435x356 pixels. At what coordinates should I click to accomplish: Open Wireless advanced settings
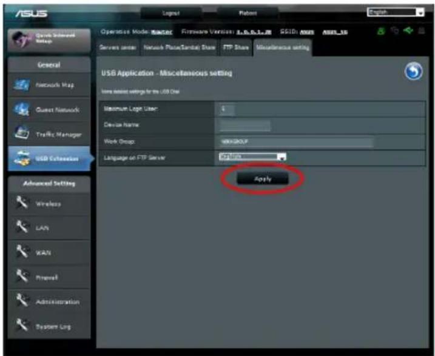pos(49,204)
